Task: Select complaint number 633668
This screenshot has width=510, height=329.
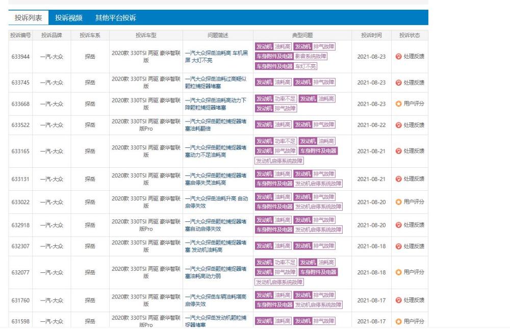Action: pos(20,104)
